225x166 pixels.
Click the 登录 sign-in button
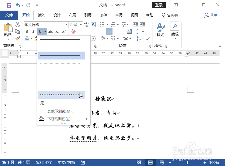[x=159, y=5]
